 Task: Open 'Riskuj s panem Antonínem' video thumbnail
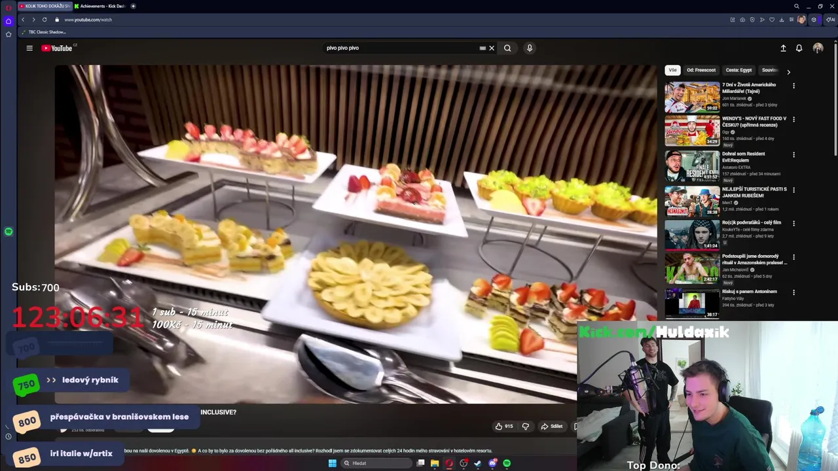(x=692, y=304)
